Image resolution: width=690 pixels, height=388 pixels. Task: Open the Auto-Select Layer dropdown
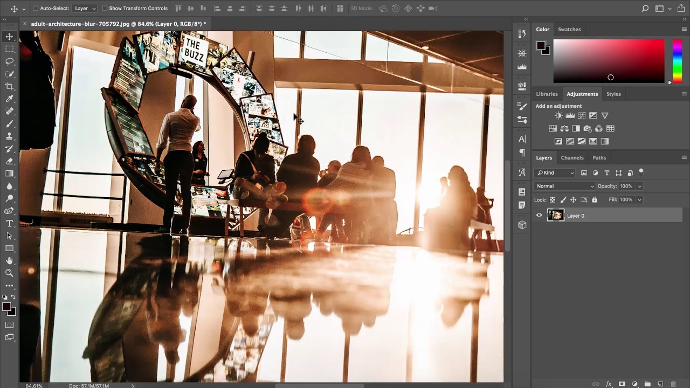(85, 9)
